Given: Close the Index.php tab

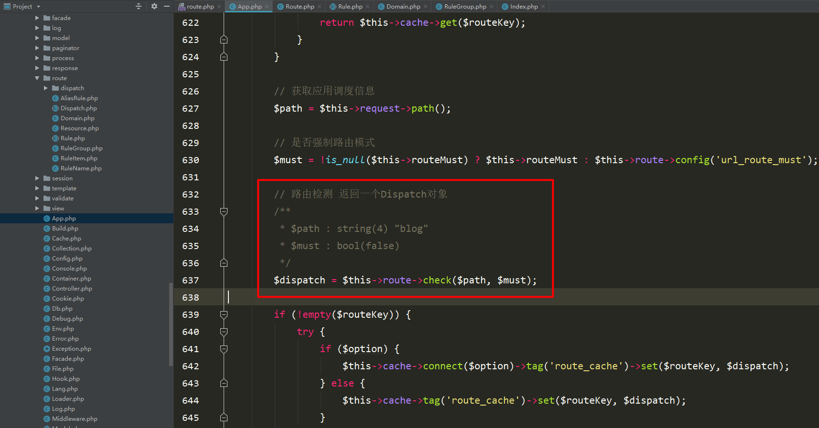Looking at the screenshot, I should tap(543, 7).
